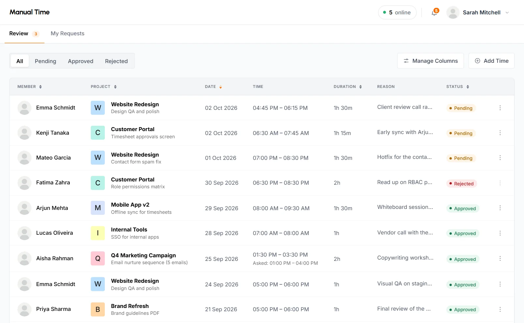Sort table by Date column
524x323 pixels.
(x=214, y=87)
